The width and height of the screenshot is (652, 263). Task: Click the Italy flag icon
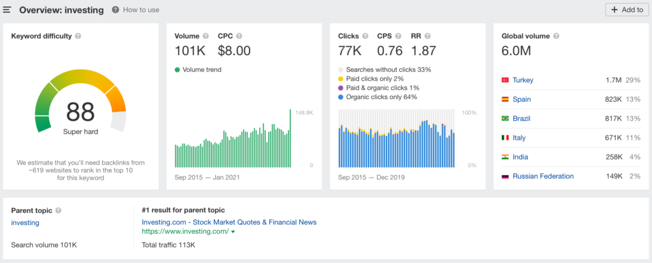click(x=505, y=138)
